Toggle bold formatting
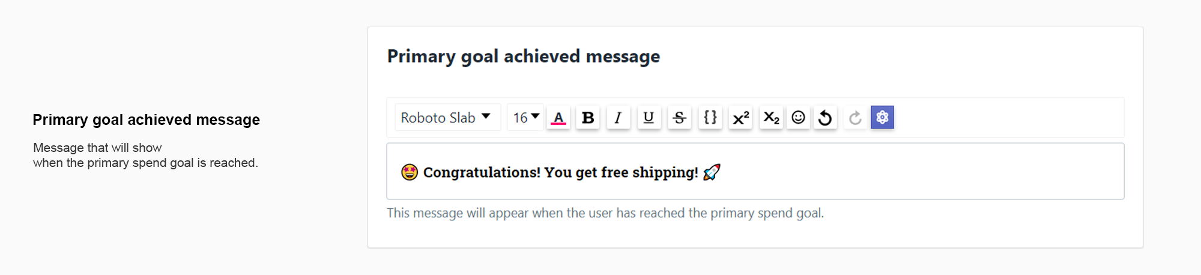Image resolution: width=1201 pixels, height=275 pixels. coord(588,118)
